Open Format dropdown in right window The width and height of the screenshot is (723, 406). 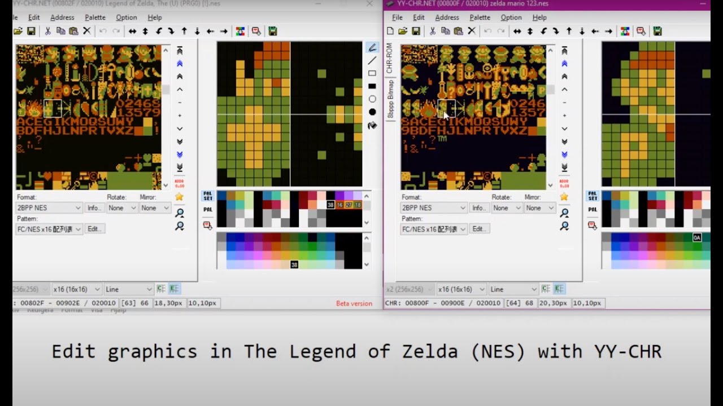coord(434,208)
